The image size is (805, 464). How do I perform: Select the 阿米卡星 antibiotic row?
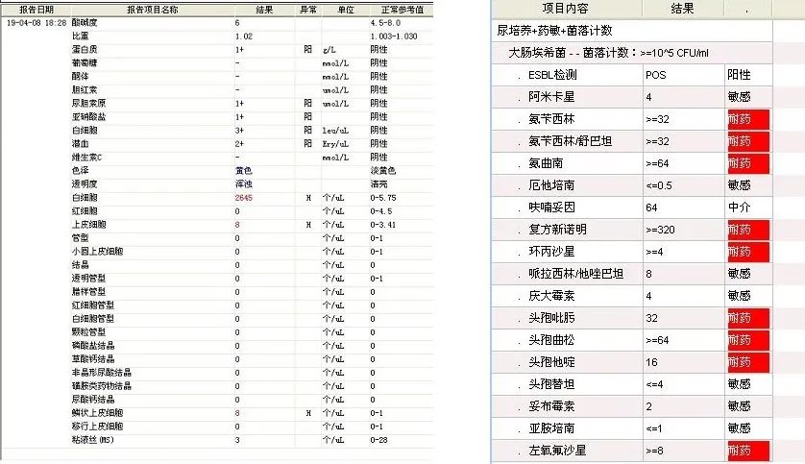(631, 97)
